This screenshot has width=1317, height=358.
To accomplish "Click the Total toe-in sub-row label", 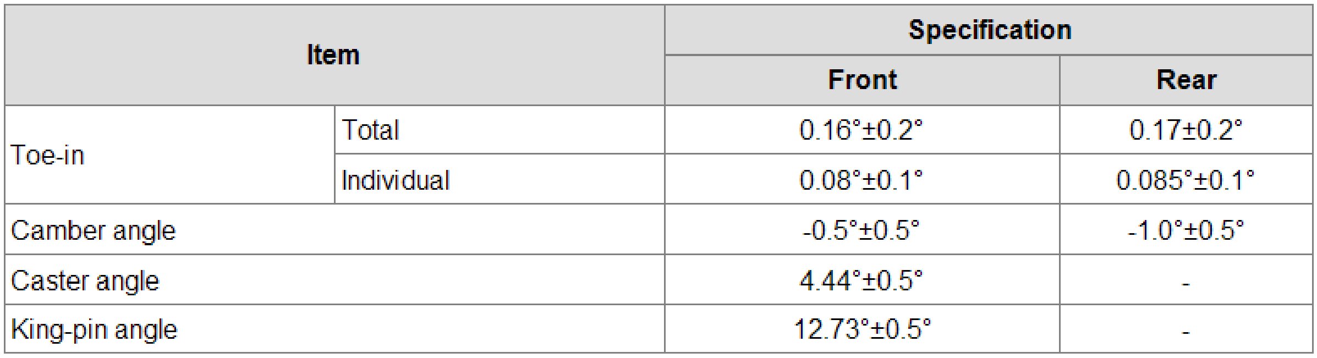I will pyautogui.click(x=370, y=130).
